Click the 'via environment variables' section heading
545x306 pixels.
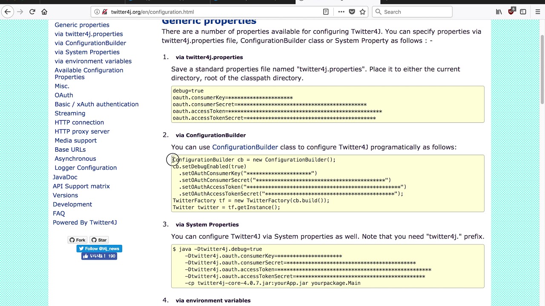pyautogui.click(x=213, y=300)
